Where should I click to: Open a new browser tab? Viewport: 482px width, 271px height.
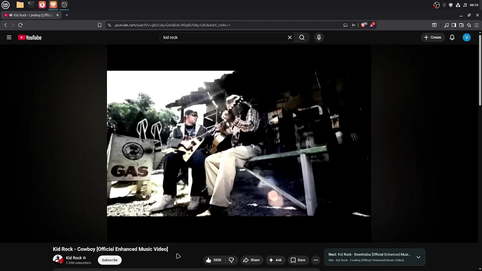67,15
